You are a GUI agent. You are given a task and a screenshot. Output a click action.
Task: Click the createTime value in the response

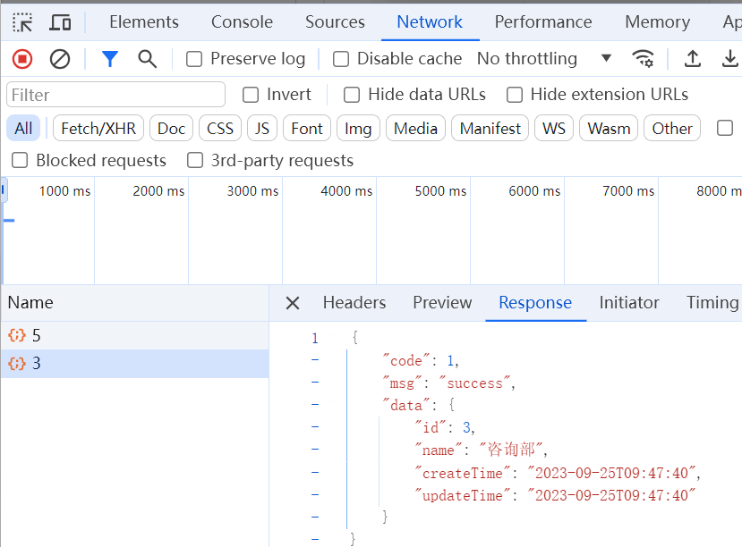611,473
